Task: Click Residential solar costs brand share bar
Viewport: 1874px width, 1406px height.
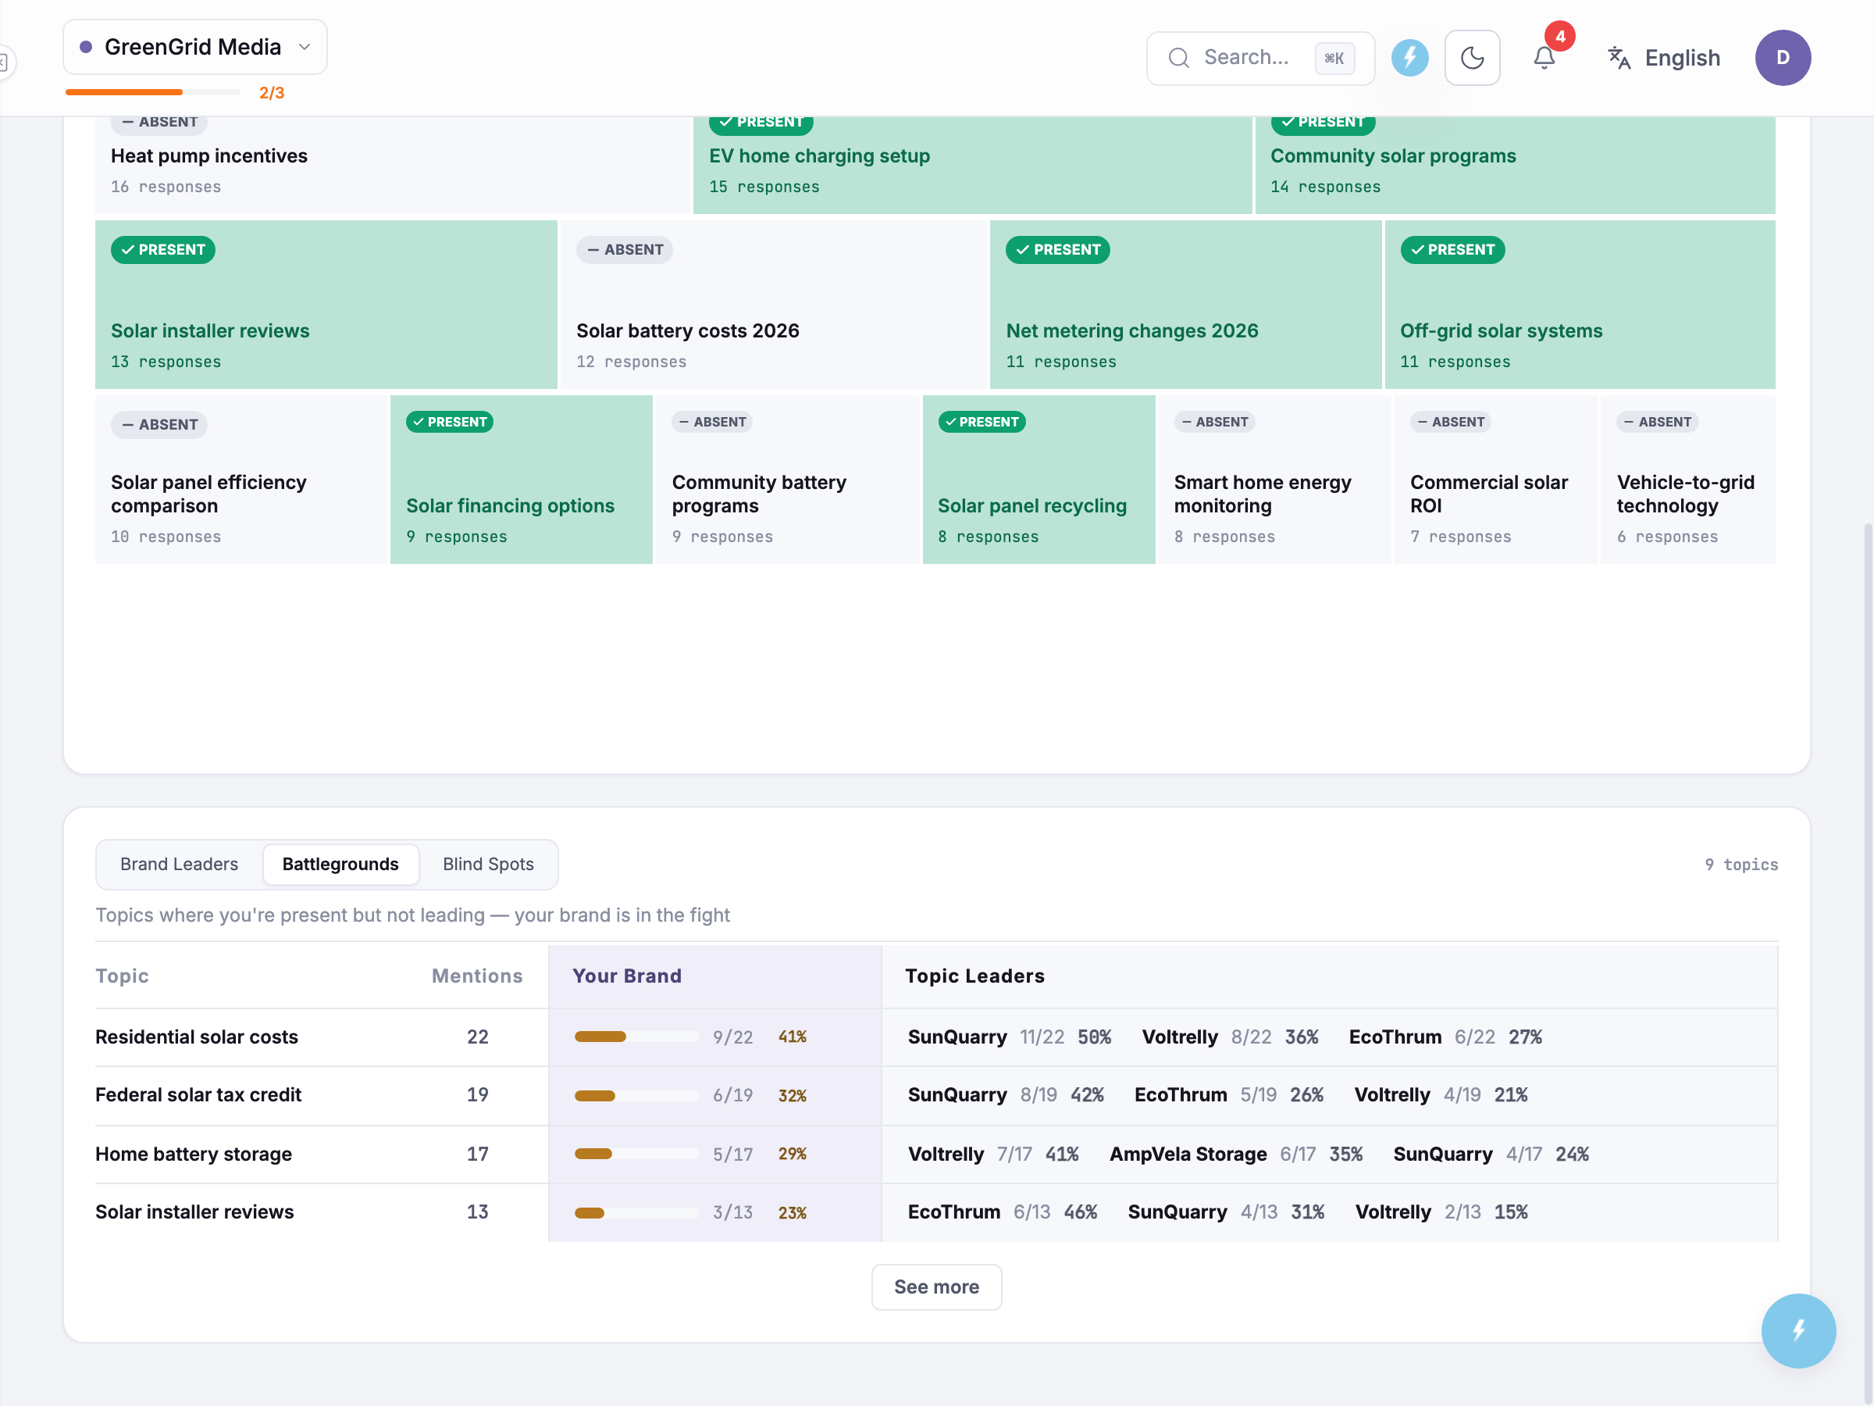Action: pos(636,1037)
